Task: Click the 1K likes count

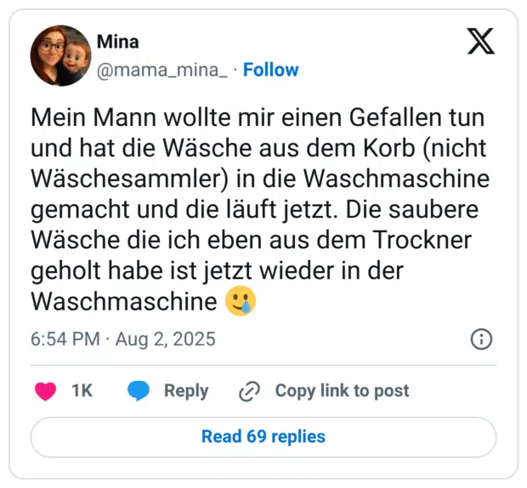Action: (82, 391)
